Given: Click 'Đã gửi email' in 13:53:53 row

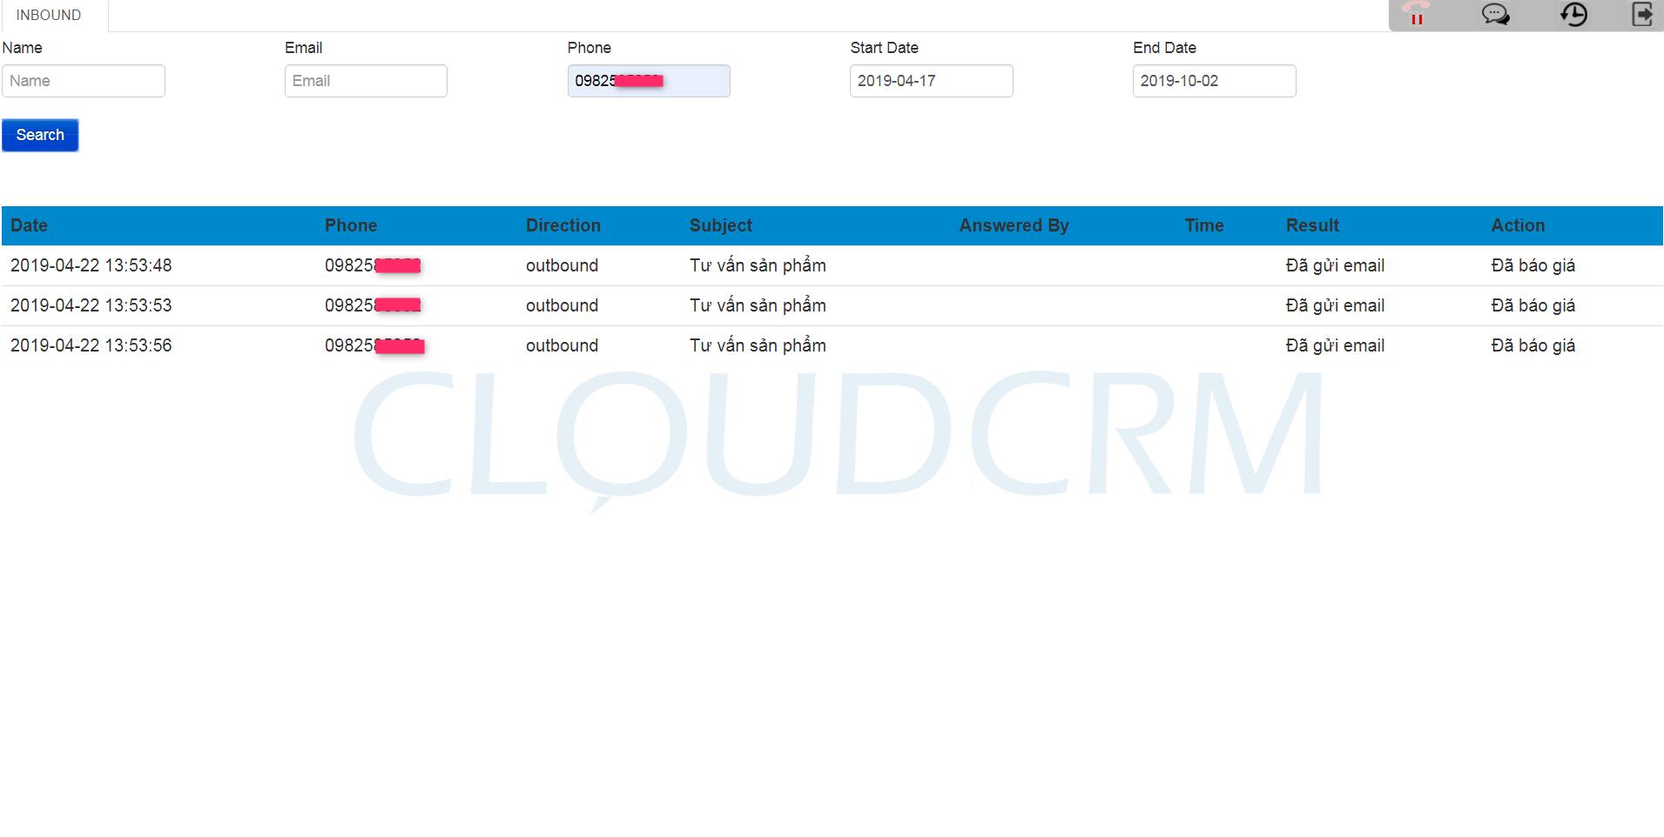Looking at the screenshot, I should point(1335,305).
